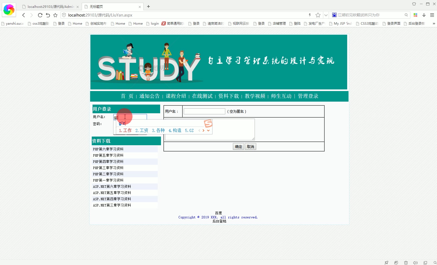
Task: Close the localhost Admin tab
Action: (x=78, y=7)
